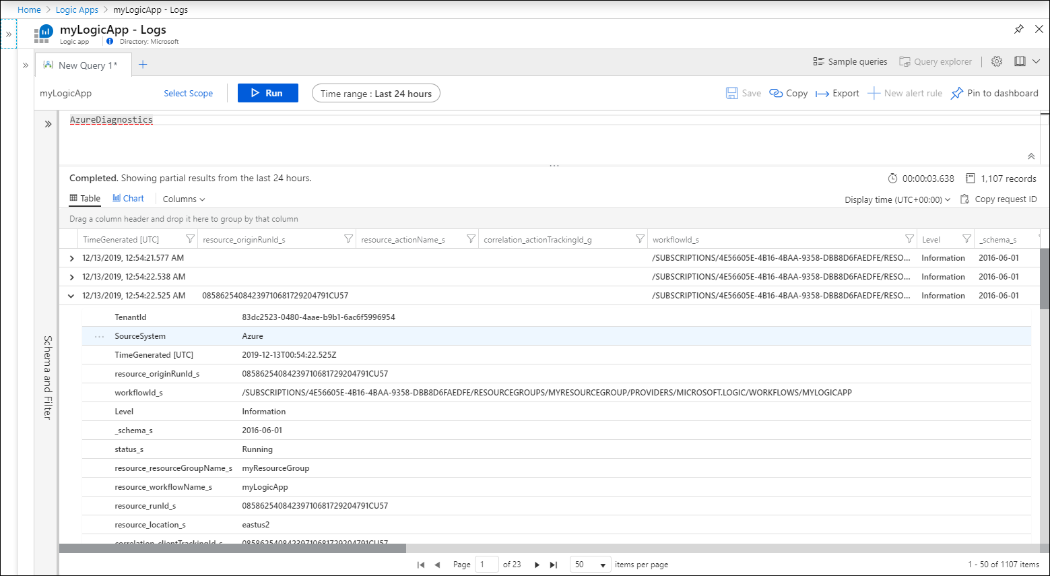Filter the Level column
This screenshot has width=1050, height=576.
pos(966,239)
